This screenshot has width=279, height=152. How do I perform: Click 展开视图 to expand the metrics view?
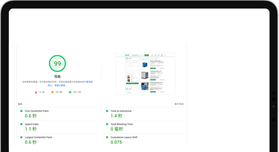tap(179, 104)
